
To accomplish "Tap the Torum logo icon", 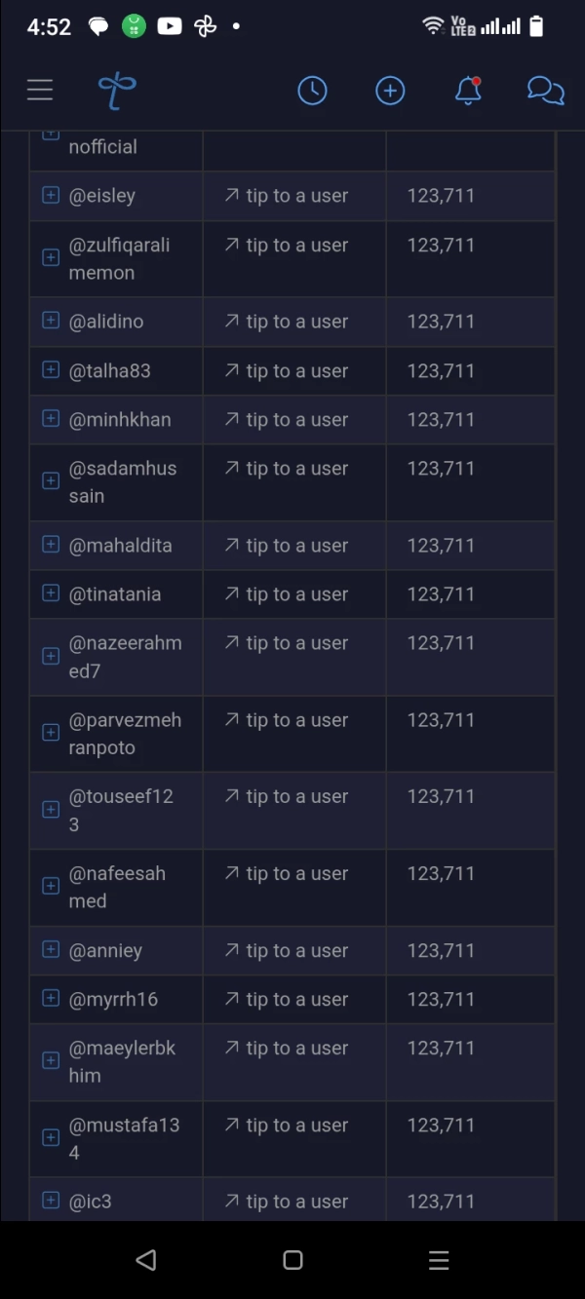I will click(x=117, y=91).
